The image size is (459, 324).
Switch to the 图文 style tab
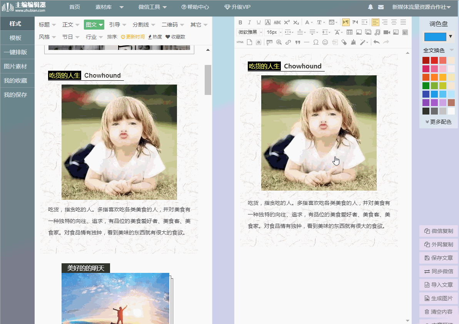(93, 24)
